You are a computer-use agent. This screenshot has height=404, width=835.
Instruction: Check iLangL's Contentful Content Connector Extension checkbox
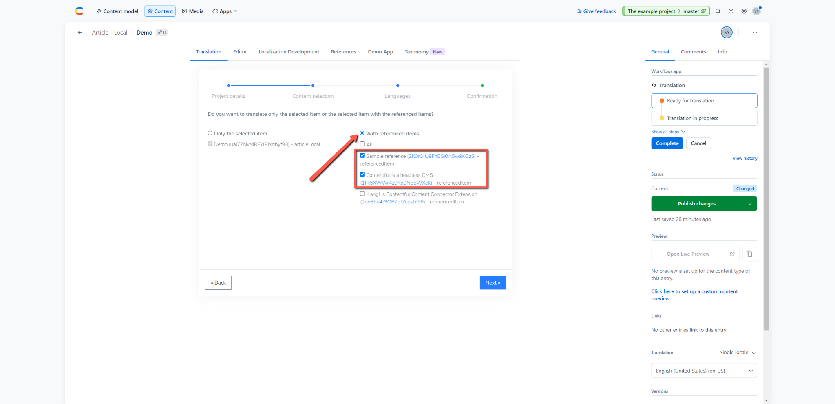(x=362, y=194)
